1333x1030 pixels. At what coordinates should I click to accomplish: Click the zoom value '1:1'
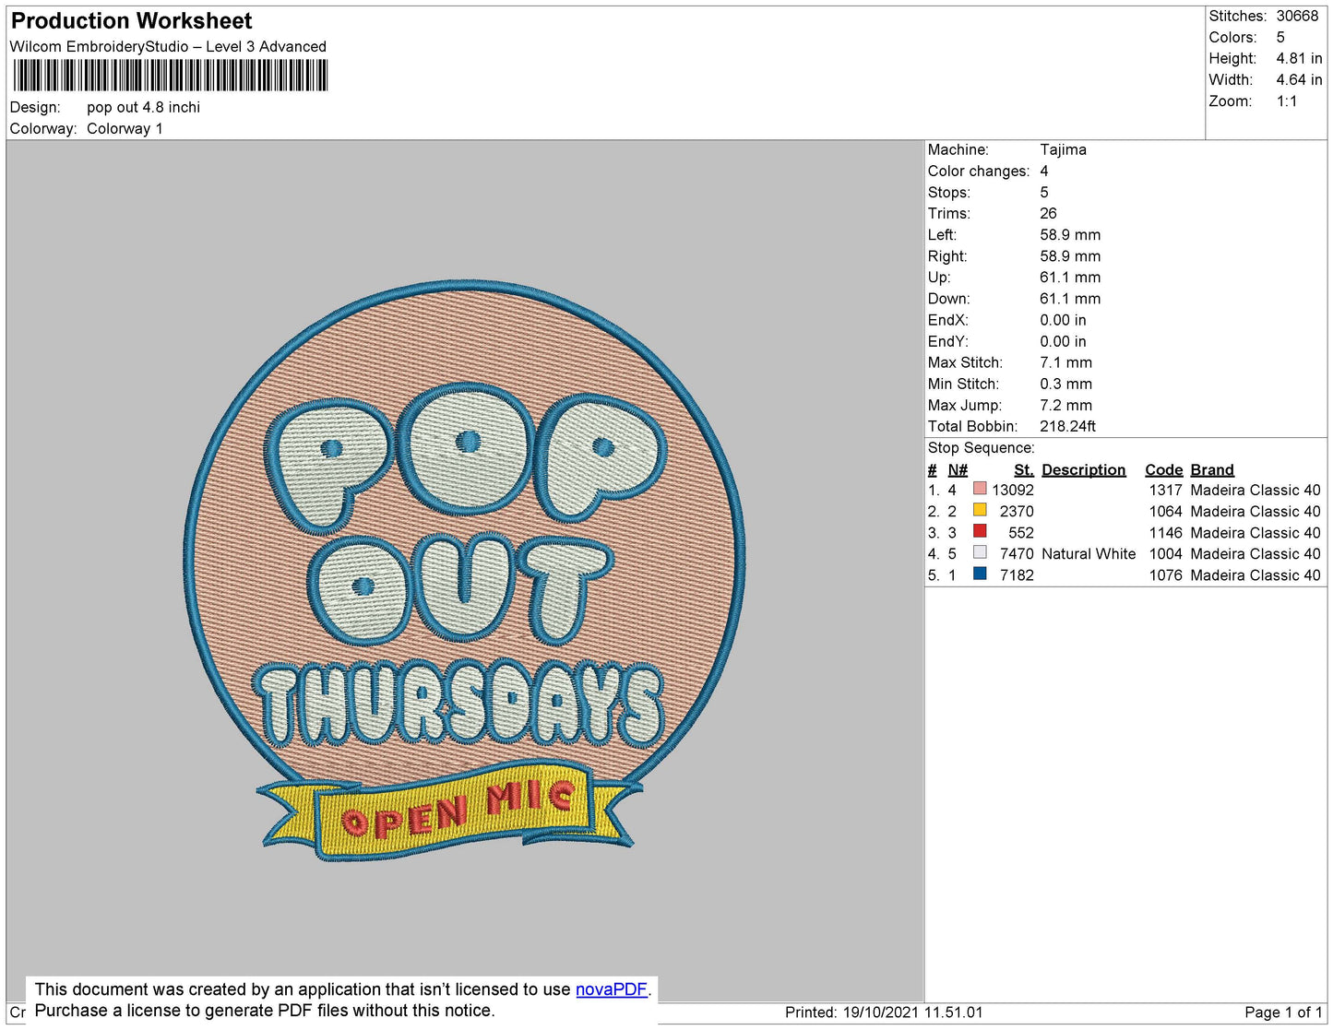coord(1287,101)
